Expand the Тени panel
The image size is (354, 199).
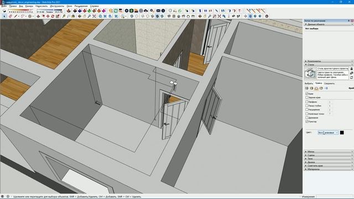328,159
